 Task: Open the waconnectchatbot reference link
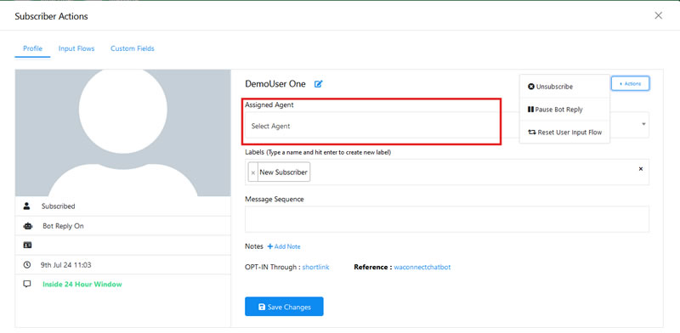click(422, 267)
